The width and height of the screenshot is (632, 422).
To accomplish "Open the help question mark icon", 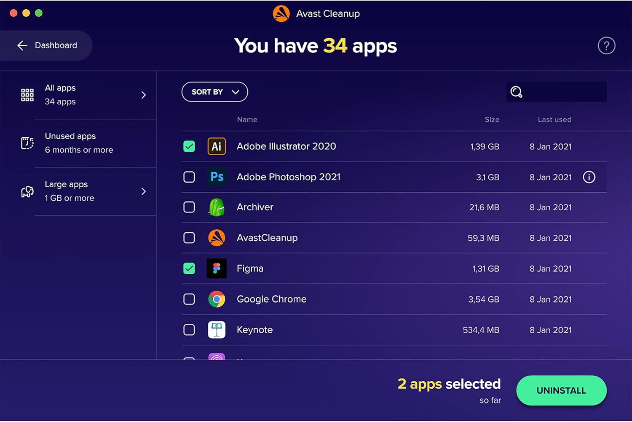I will pyautogui.click(x=606, y=45).
